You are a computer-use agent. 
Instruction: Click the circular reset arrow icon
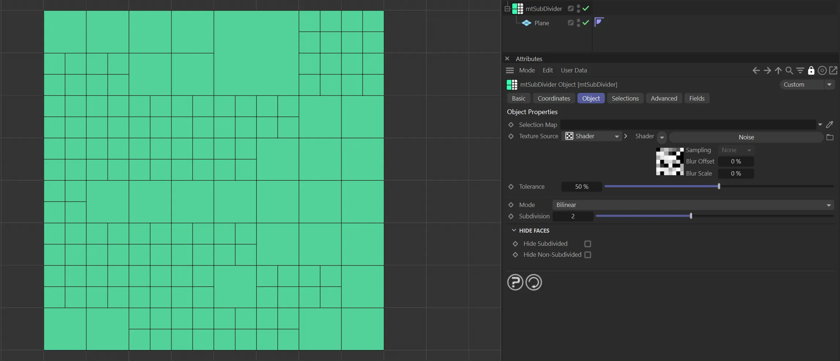(x=534, y=282)
